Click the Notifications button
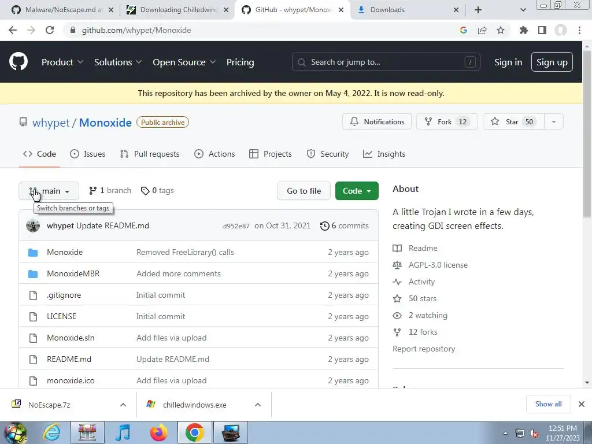Viewport: 592px width, 444px height. pyautogui.click(x=377, y=122)
